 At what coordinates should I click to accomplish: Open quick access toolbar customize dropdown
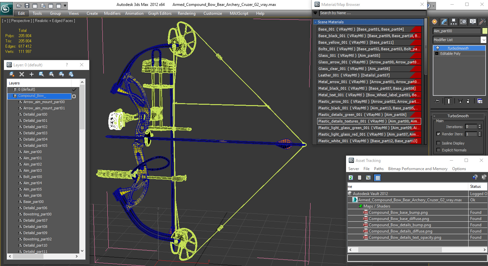(65, 6)
